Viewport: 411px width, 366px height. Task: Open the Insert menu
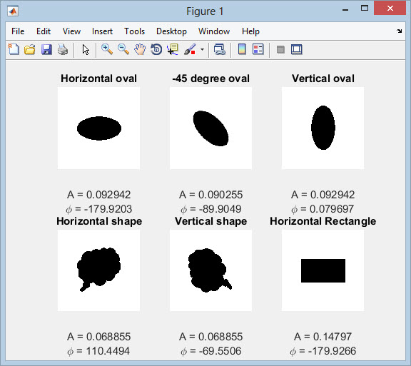[x=102, y=31]
